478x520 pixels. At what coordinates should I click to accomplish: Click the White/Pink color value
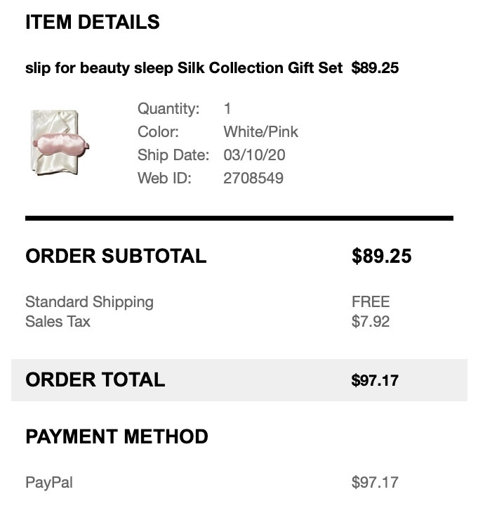[x=260, y=131]
